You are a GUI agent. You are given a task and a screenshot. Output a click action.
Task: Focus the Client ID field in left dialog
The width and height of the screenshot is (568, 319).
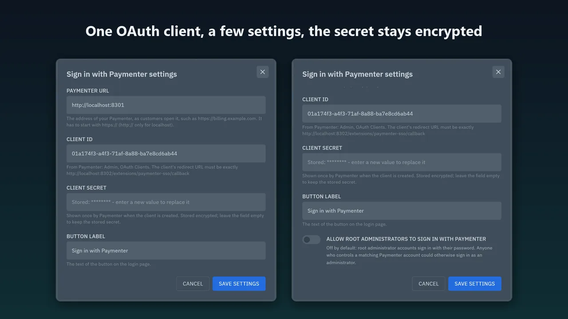(166, 154)
